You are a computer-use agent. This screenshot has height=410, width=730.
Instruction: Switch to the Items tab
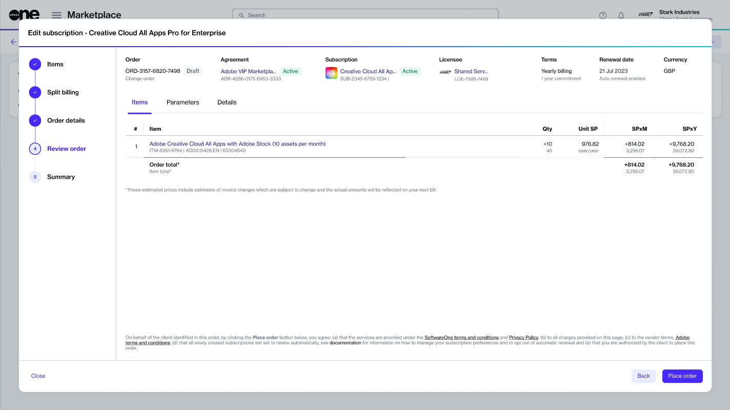click(x=139, y=102)
